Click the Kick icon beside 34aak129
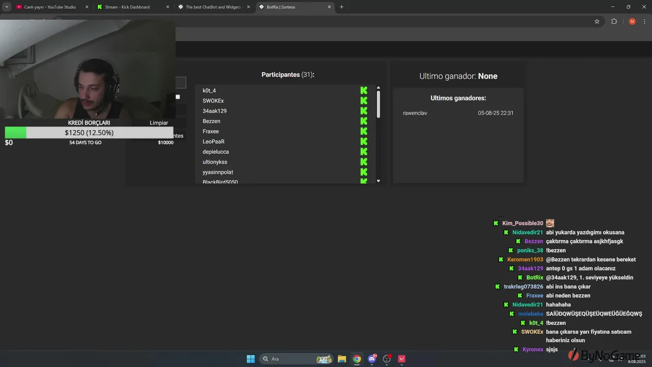This screenshot has height=367, width=652. [364, 111]
